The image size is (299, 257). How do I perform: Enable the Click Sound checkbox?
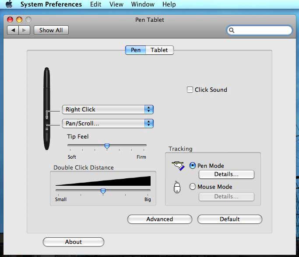coord(190,90)
